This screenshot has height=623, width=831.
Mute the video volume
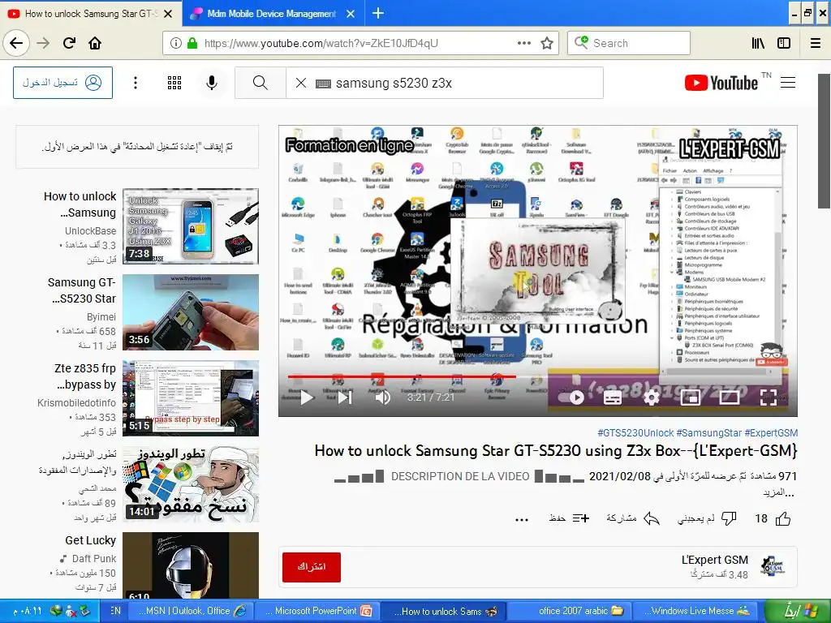pyautogui.click(x=383, y=397)
